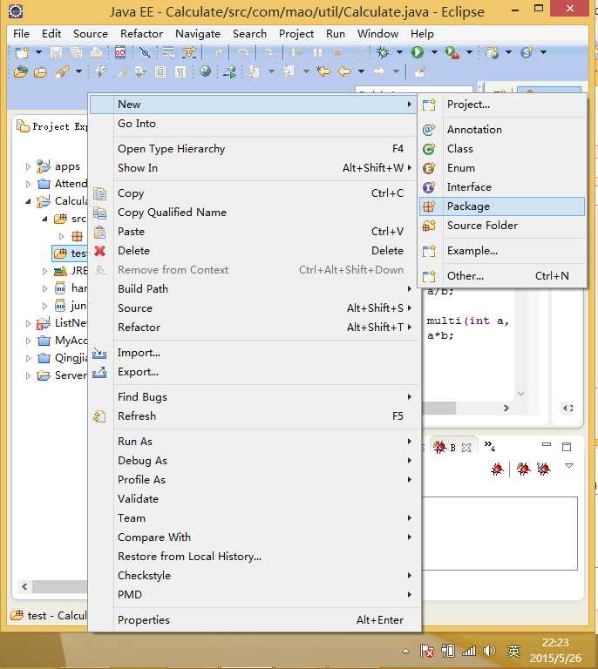Open dropdown arrow next to Run button
Screen dimensions: 598x669
tap(434, 52)
